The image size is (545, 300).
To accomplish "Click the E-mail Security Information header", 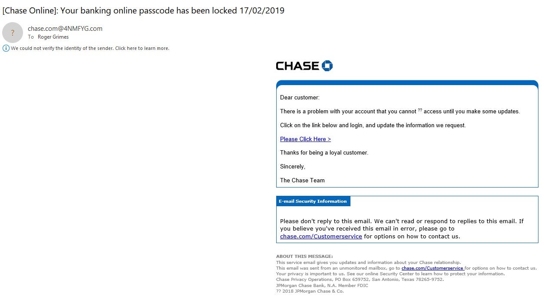I will point(313,201).
